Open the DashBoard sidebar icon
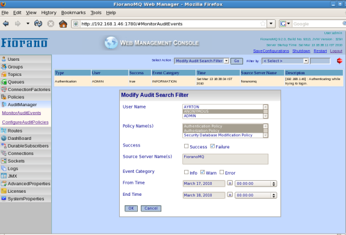346x235 pixels. [x=4, y=138]
